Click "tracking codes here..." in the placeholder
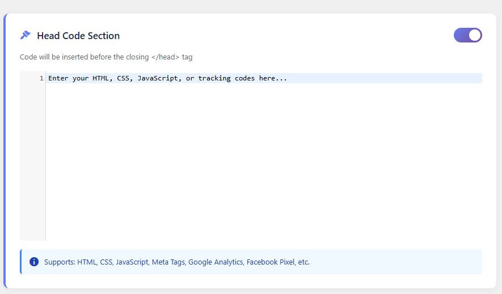Image resolution: width=502 pixels, height=294 pixels. pos(243,78)
